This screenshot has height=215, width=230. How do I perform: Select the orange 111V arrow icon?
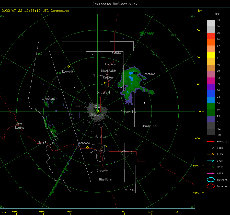click(211, 154)
